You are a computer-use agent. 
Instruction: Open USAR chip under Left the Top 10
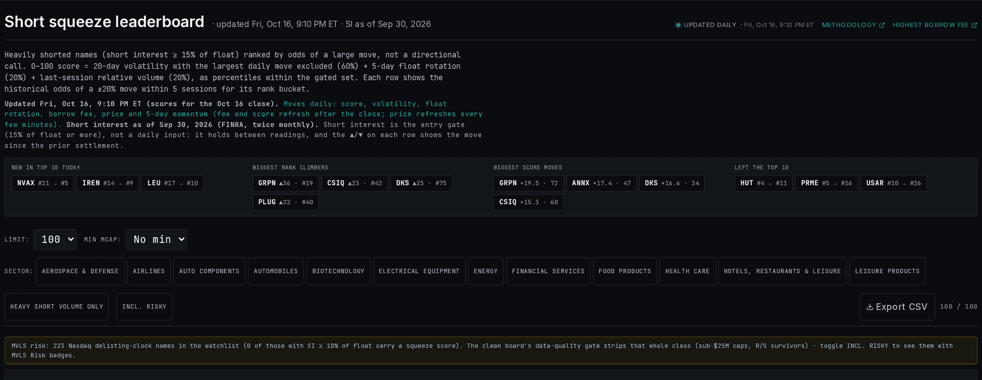(x=894, y=184)
